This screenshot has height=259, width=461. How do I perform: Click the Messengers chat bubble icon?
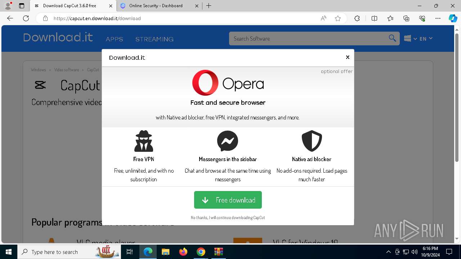(228, 141)
